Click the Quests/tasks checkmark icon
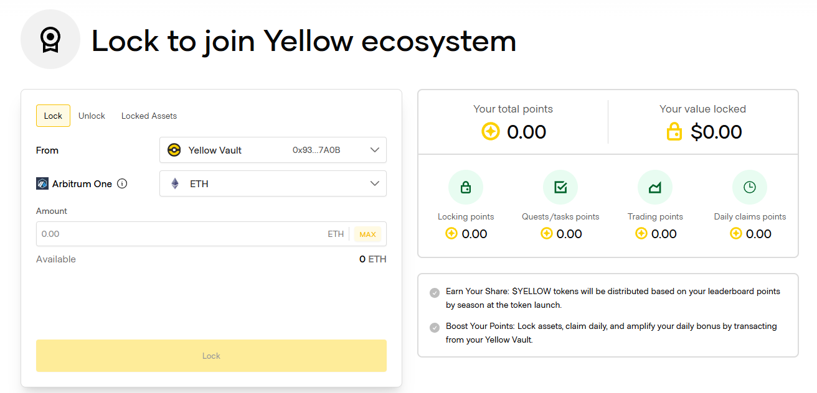Image resolution: width=817 pixels, height=393 pixels. click(560, 187)
